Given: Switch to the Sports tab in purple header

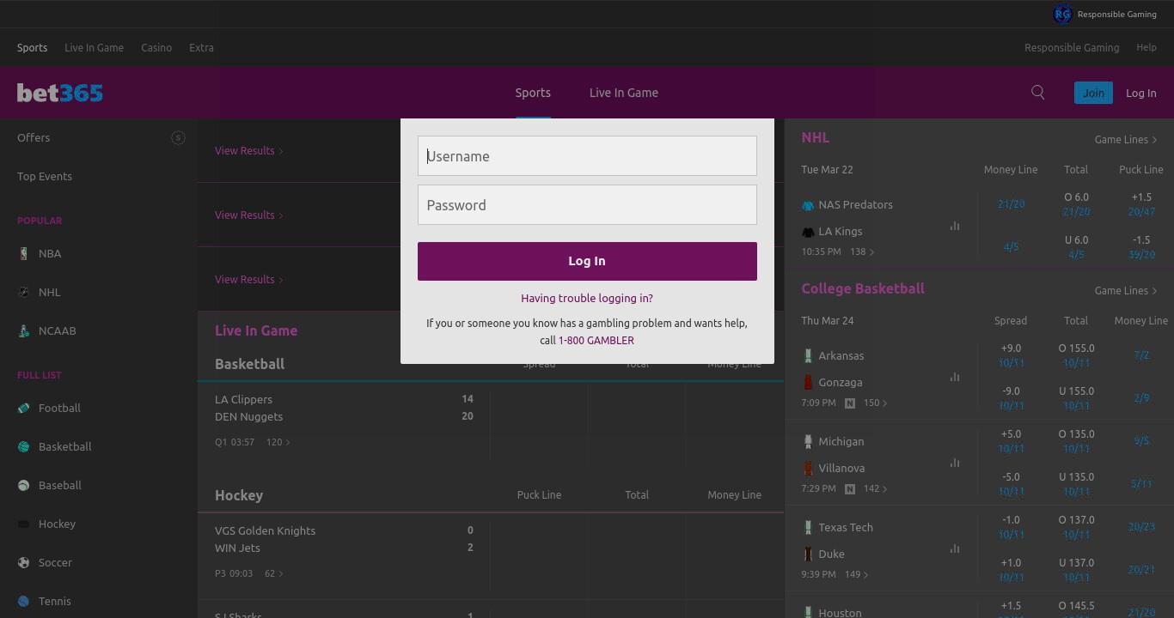Looking at the screenshot, I should point(533,93).
